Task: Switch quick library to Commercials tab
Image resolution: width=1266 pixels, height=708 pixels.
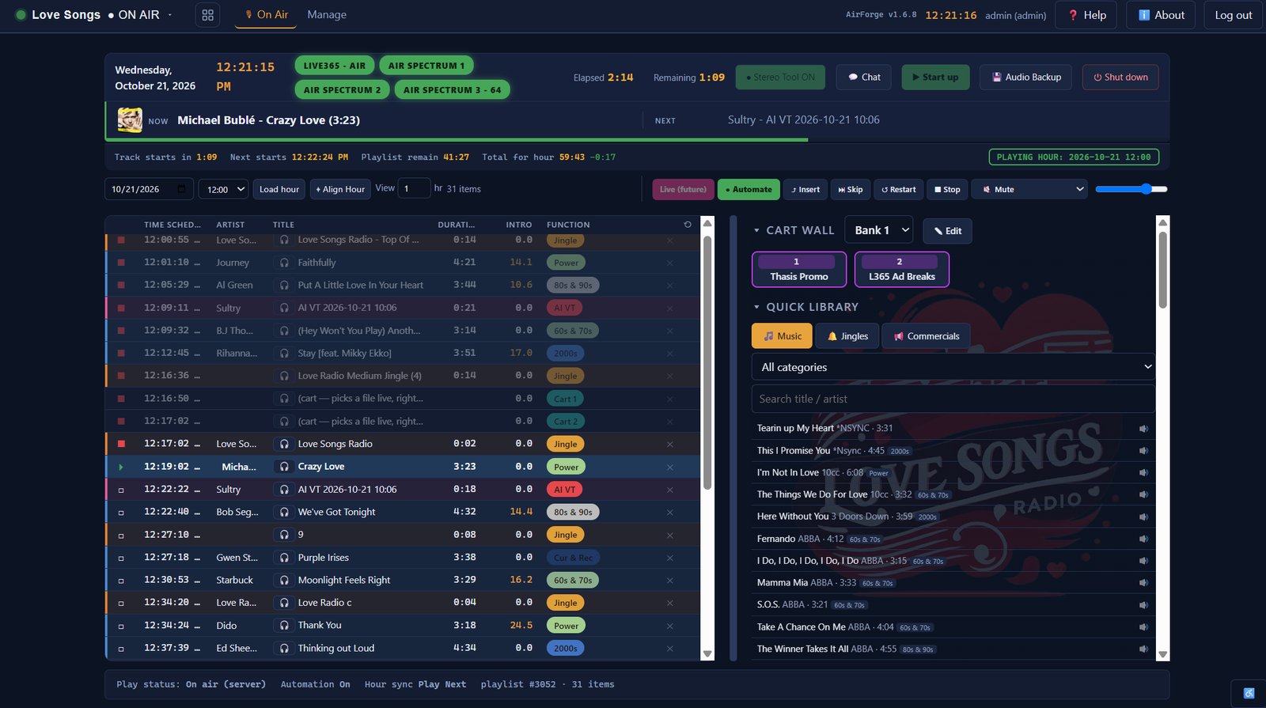Action: [x=927, y=336]
